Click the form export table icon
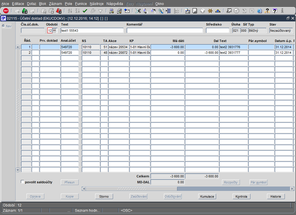 pyautogui.click(x=187, y=11)
